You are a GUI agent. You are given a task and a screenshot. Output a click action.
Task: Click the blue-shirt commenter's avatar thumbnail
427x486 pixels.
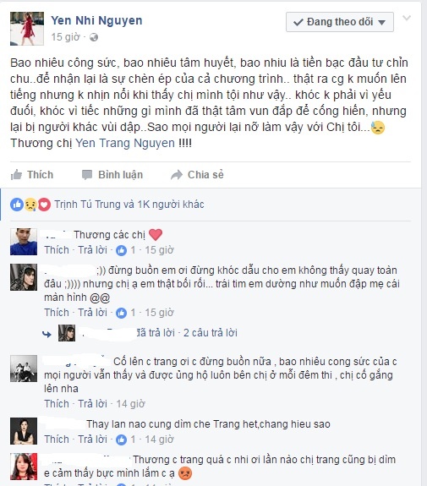[x=24, y=242]
